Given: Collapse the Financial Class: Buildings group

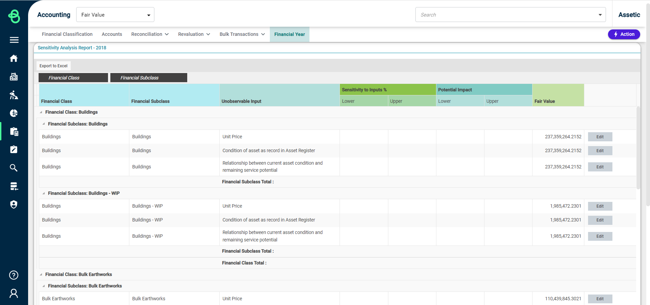Looking at the screenshot, I should tap(41, 112).
